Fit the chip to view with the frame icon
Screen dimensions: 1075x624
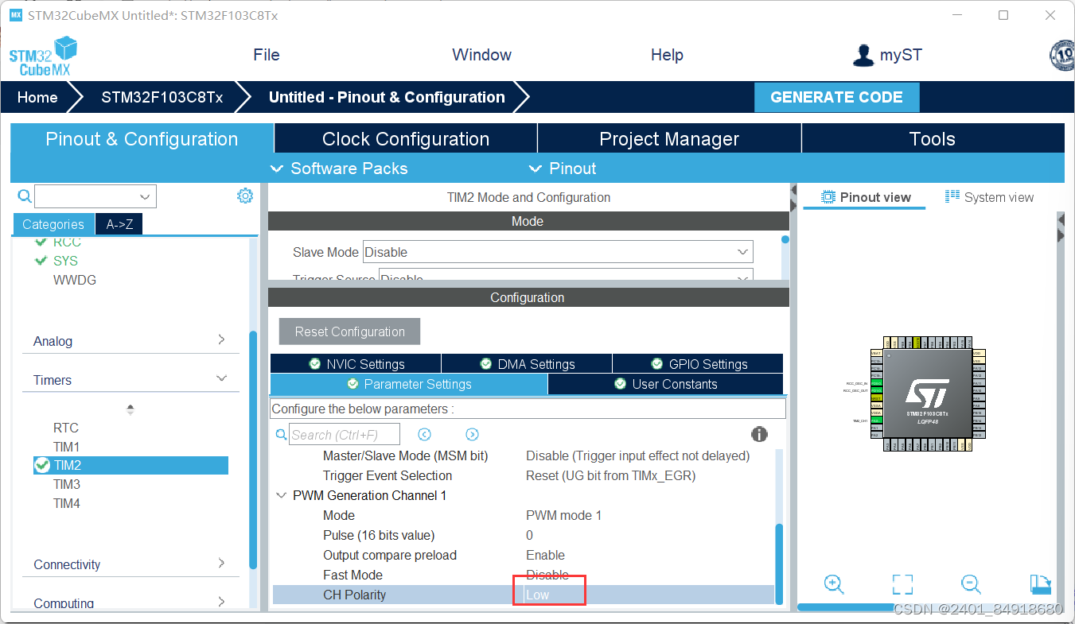point(902,584)
